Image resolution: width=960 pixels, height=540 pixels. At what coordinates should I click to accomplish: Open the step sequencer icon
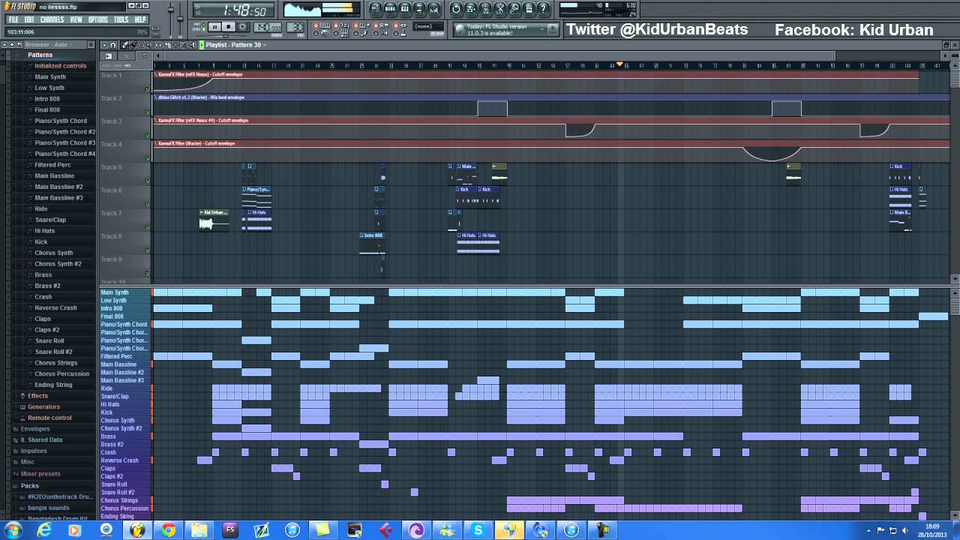pyautogui.click(x=390, y=9)
